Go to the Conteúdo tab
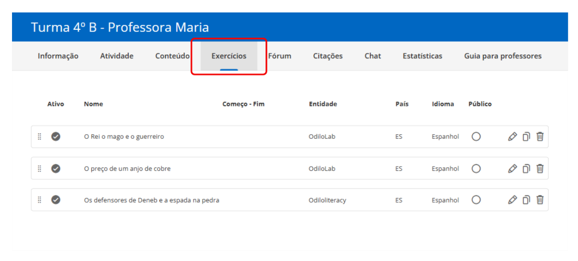Screen dimensions: 578x261 (172, 56)
